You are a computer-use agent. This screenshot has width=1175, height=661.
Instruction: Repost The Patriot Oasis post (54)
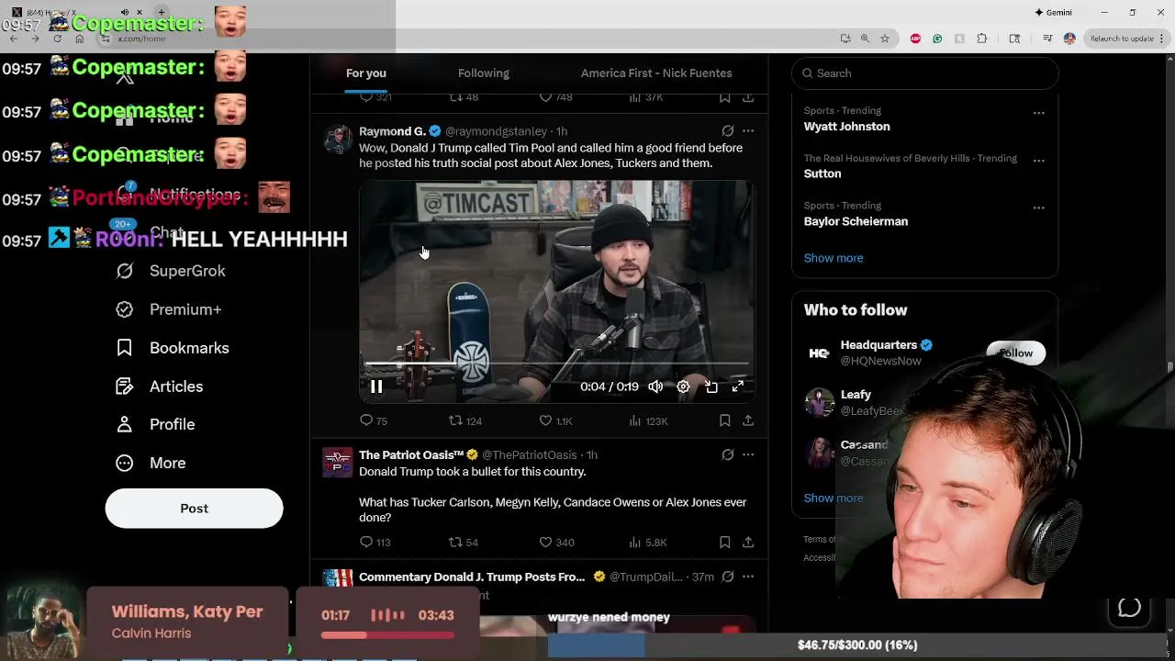(x=463, y=543)
